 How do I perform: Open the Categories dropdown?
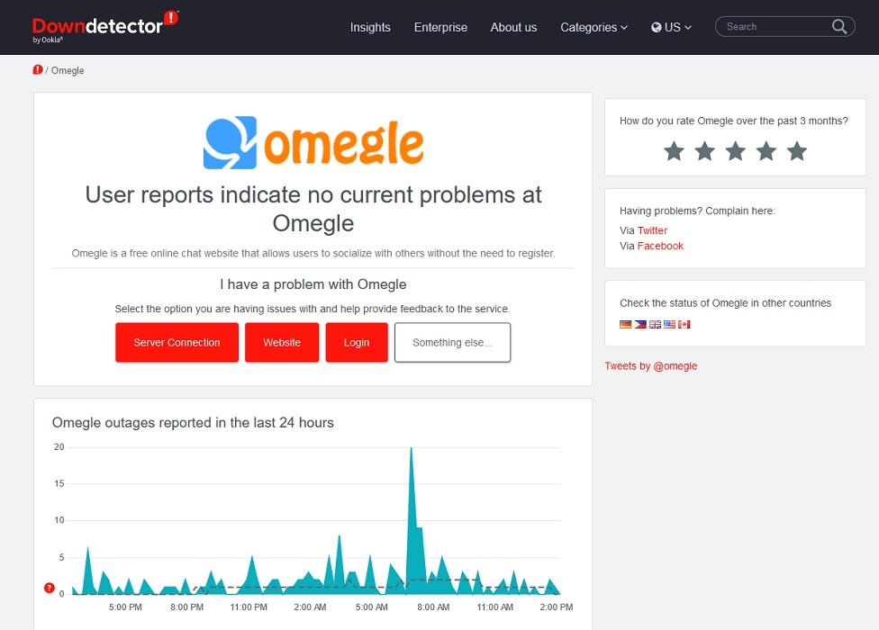[x=594, y=28]
